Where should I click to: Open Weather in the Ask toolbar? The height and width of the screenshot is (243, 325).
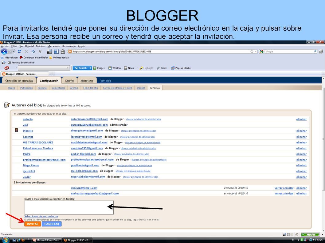(115, 68)
